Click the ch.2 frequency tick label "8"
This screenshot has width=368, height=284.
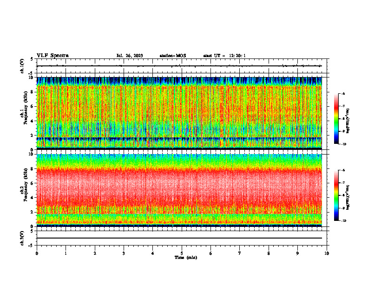point(32,169)
